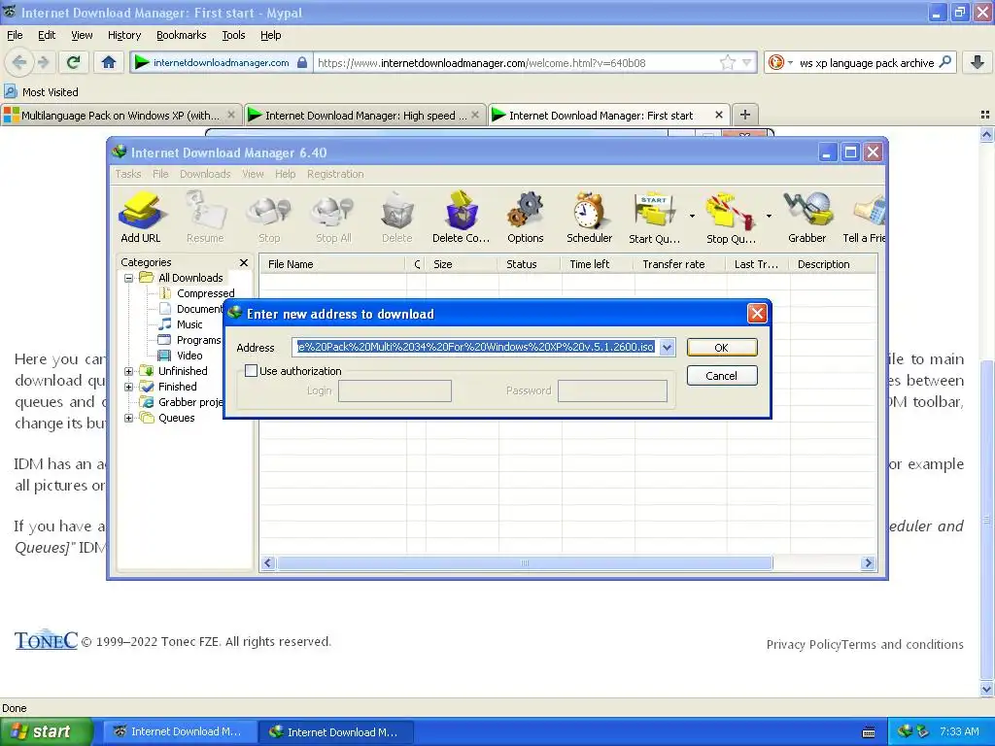Open the browser File menu

(x=15, y=35)
